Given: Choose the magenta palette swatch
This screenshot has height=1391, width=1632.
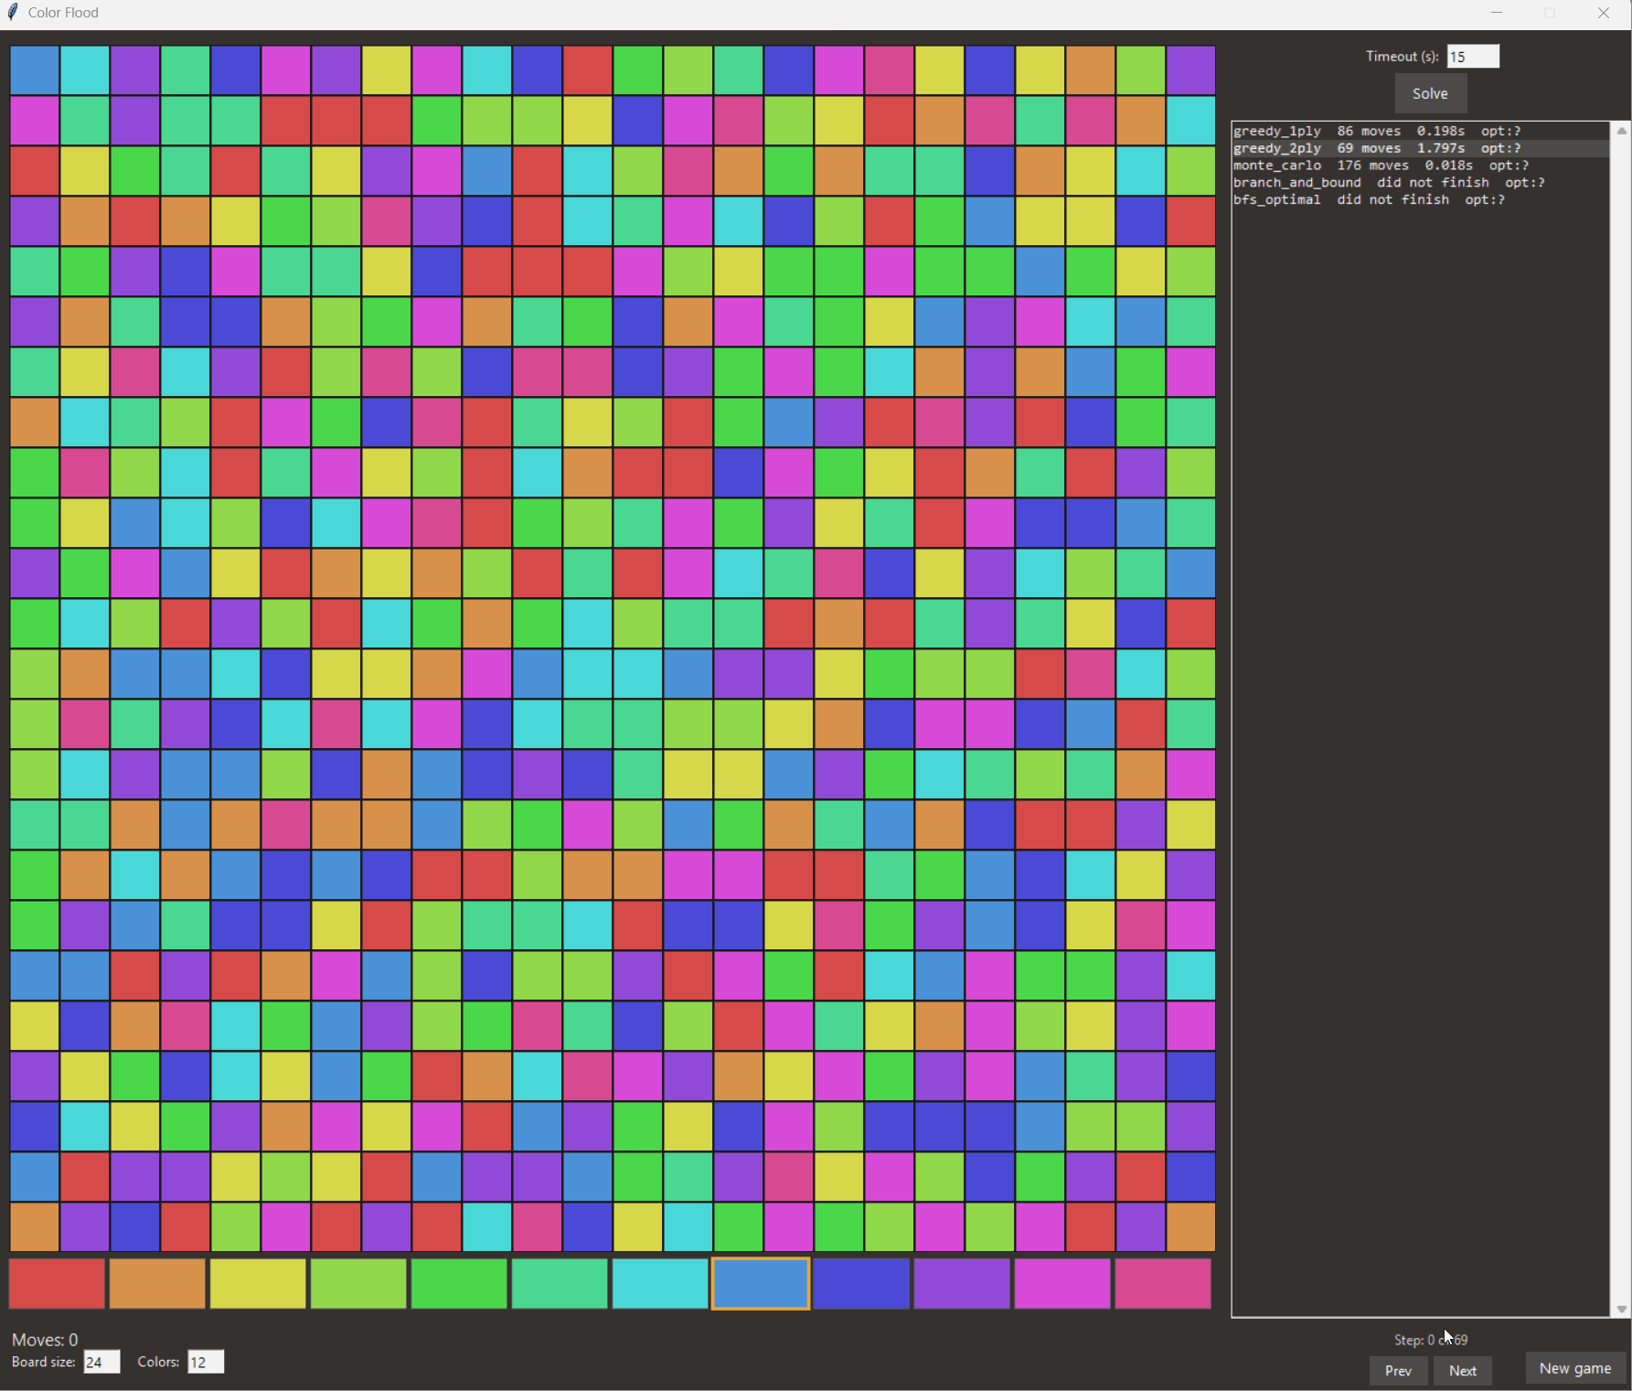Looking at the screenshot, I should point(1062,1284).
